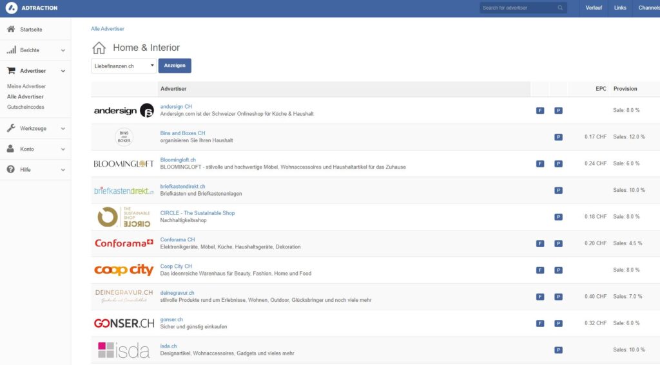
Task: Click the F badge for gonser.ch
Action: coord(540,323)
